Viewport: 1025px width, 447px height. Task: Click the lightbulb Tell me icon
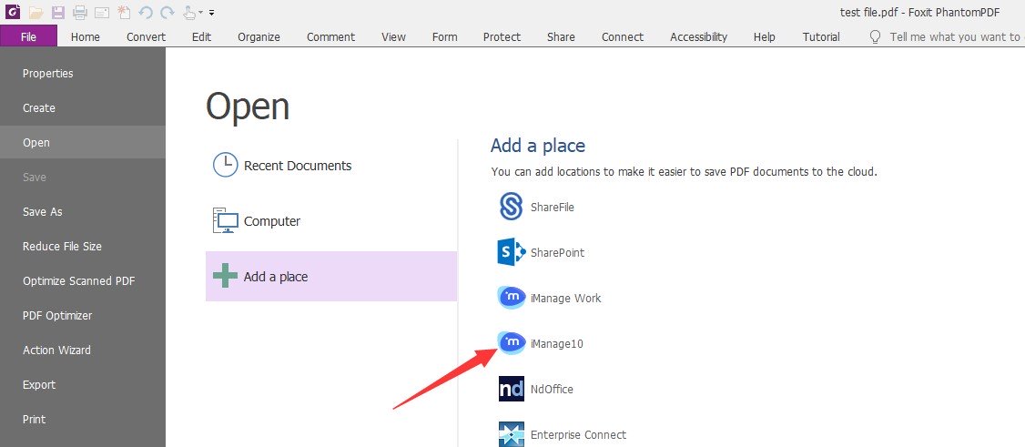pos(876,36)
